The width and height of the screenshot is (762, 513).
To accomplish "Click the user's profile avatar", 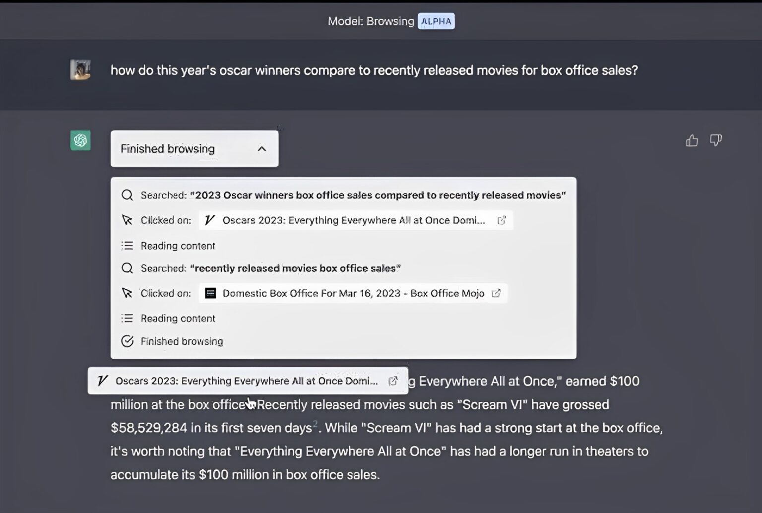I will tap(80, 69).
